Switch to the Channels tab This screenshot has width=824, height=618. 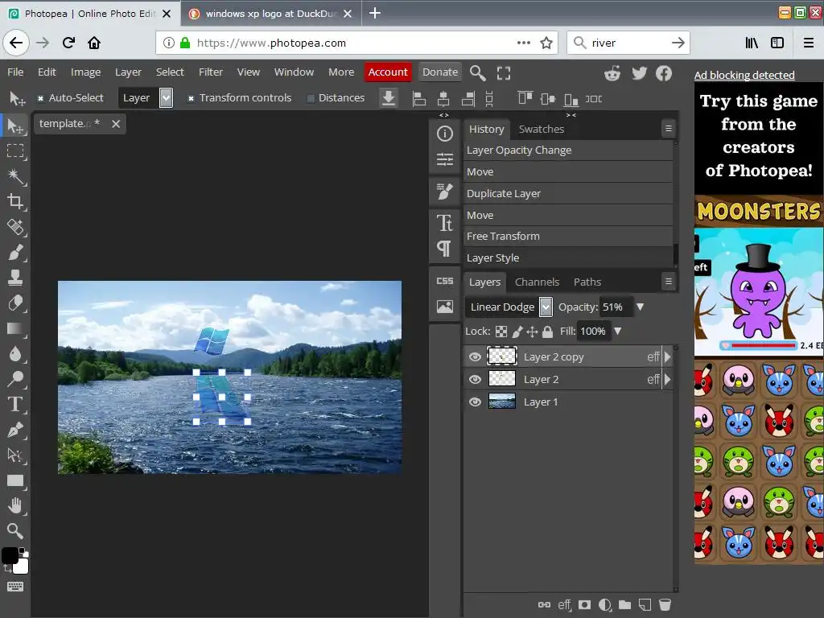click(x=537, y=282)
